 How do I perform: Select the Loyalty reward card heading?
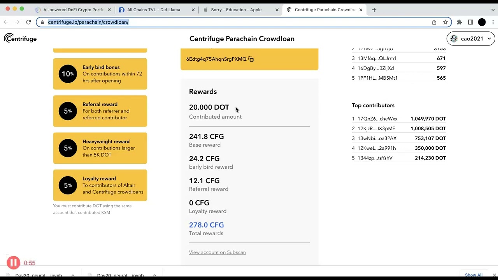(x=99, y=178)
